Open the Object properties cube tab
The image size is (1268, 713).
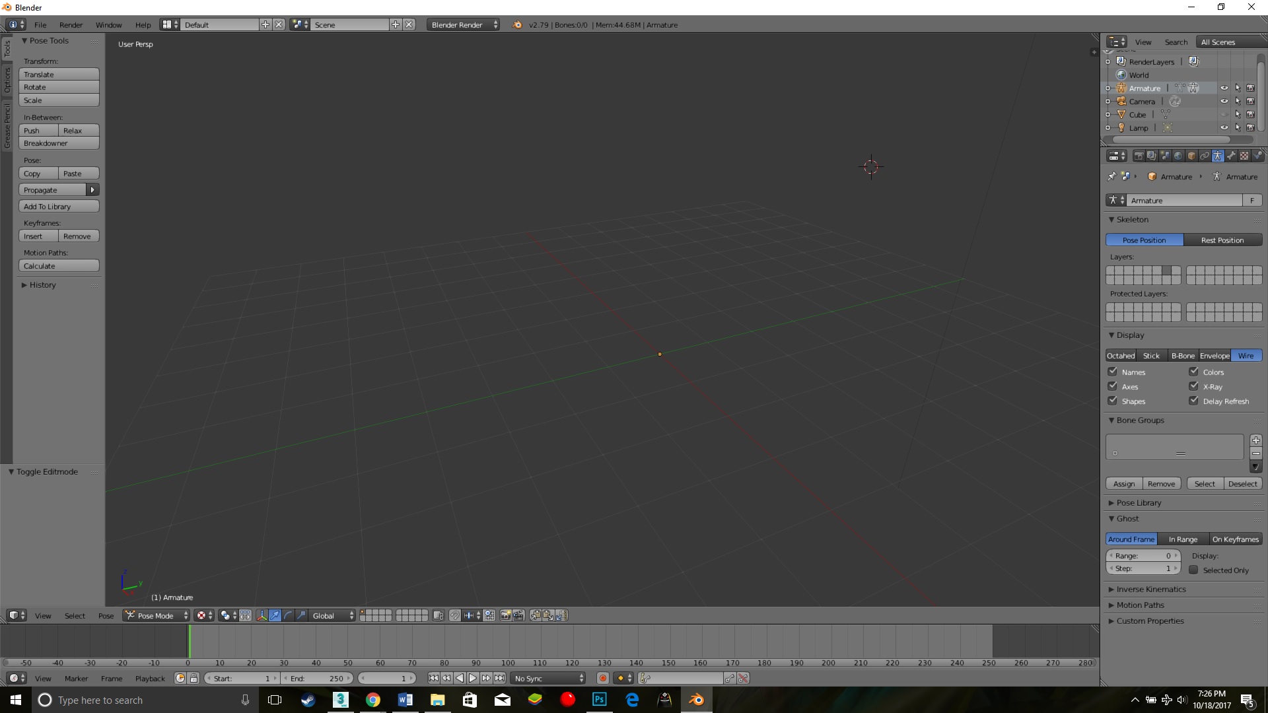tap(1191, 156)
